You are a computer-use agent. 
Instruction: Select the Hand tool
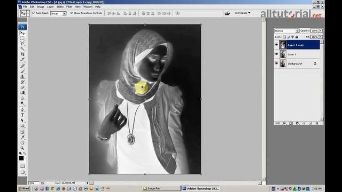click(22, 143)
